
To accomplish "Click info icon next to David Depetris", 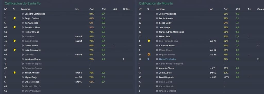I will pyautogui.click(x=157, y=77).
